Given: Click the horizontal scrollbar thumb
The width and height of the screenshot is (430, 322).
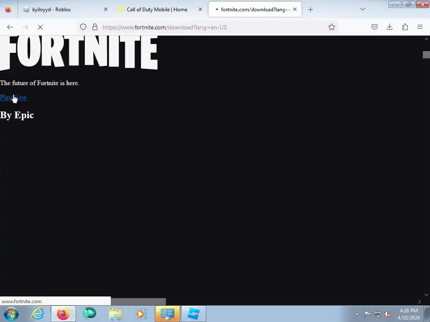Looking at the screenshot, I should pos(138,301).
